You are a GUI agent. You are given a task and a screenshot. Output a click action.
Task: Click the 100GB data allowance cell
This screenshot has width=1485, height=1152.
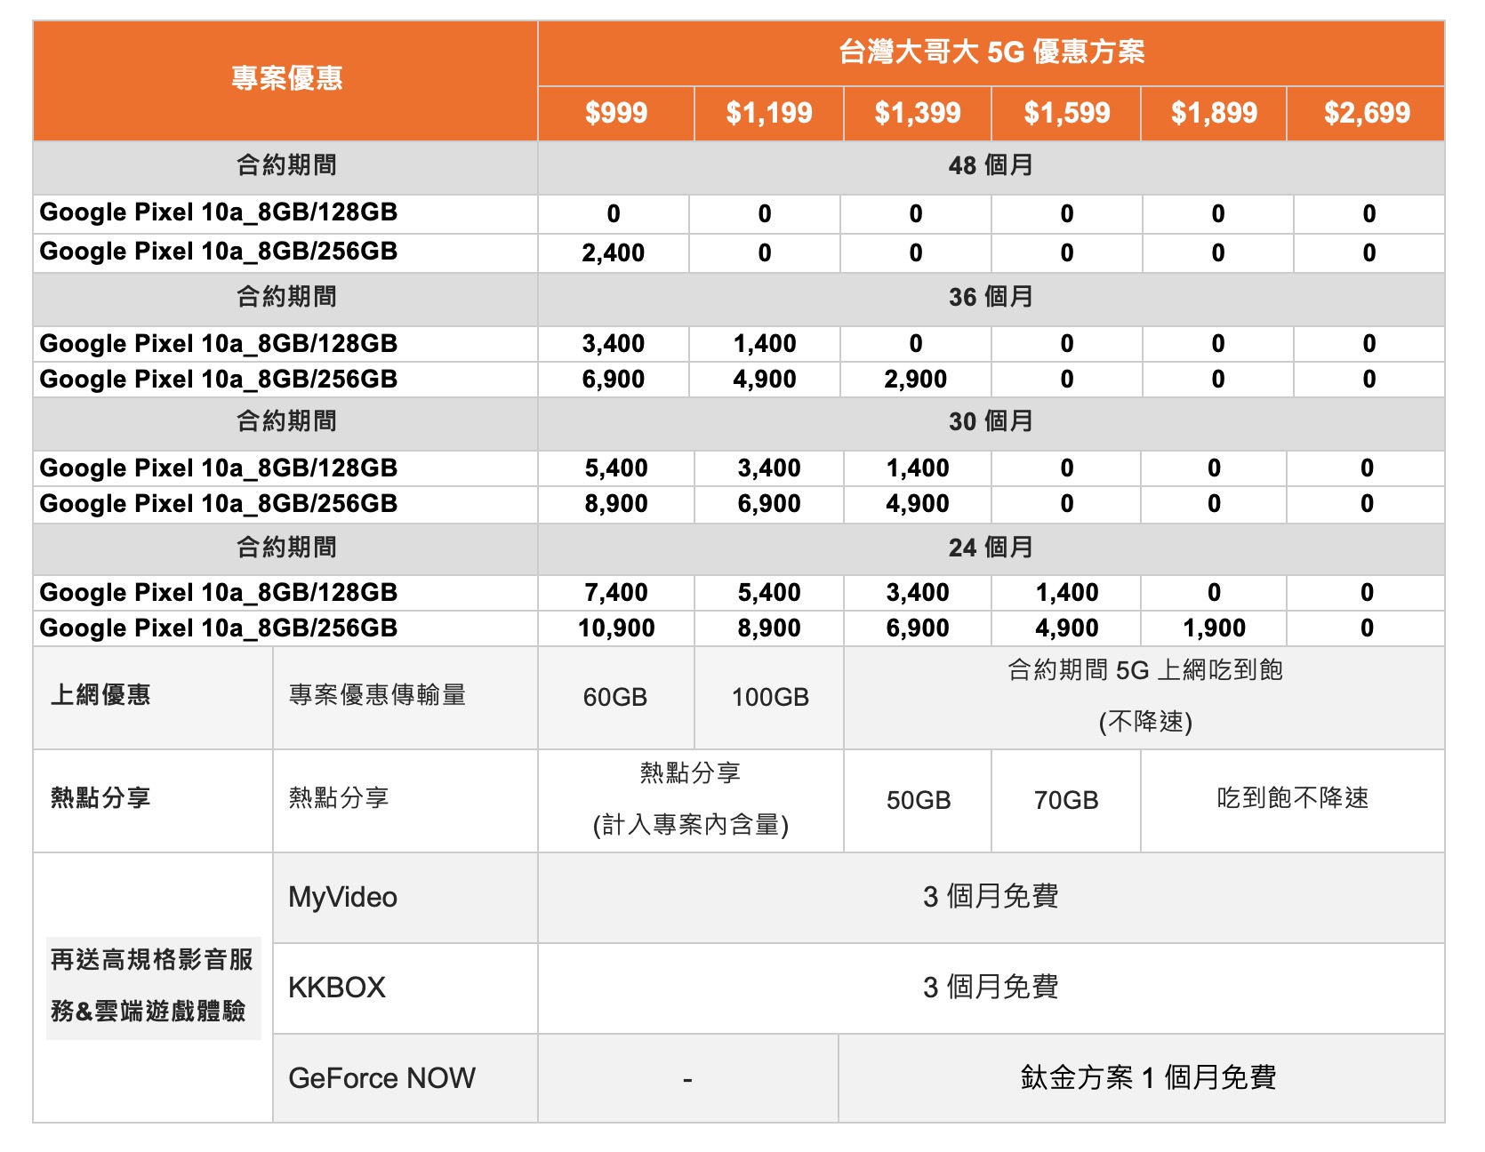point(769,697)
